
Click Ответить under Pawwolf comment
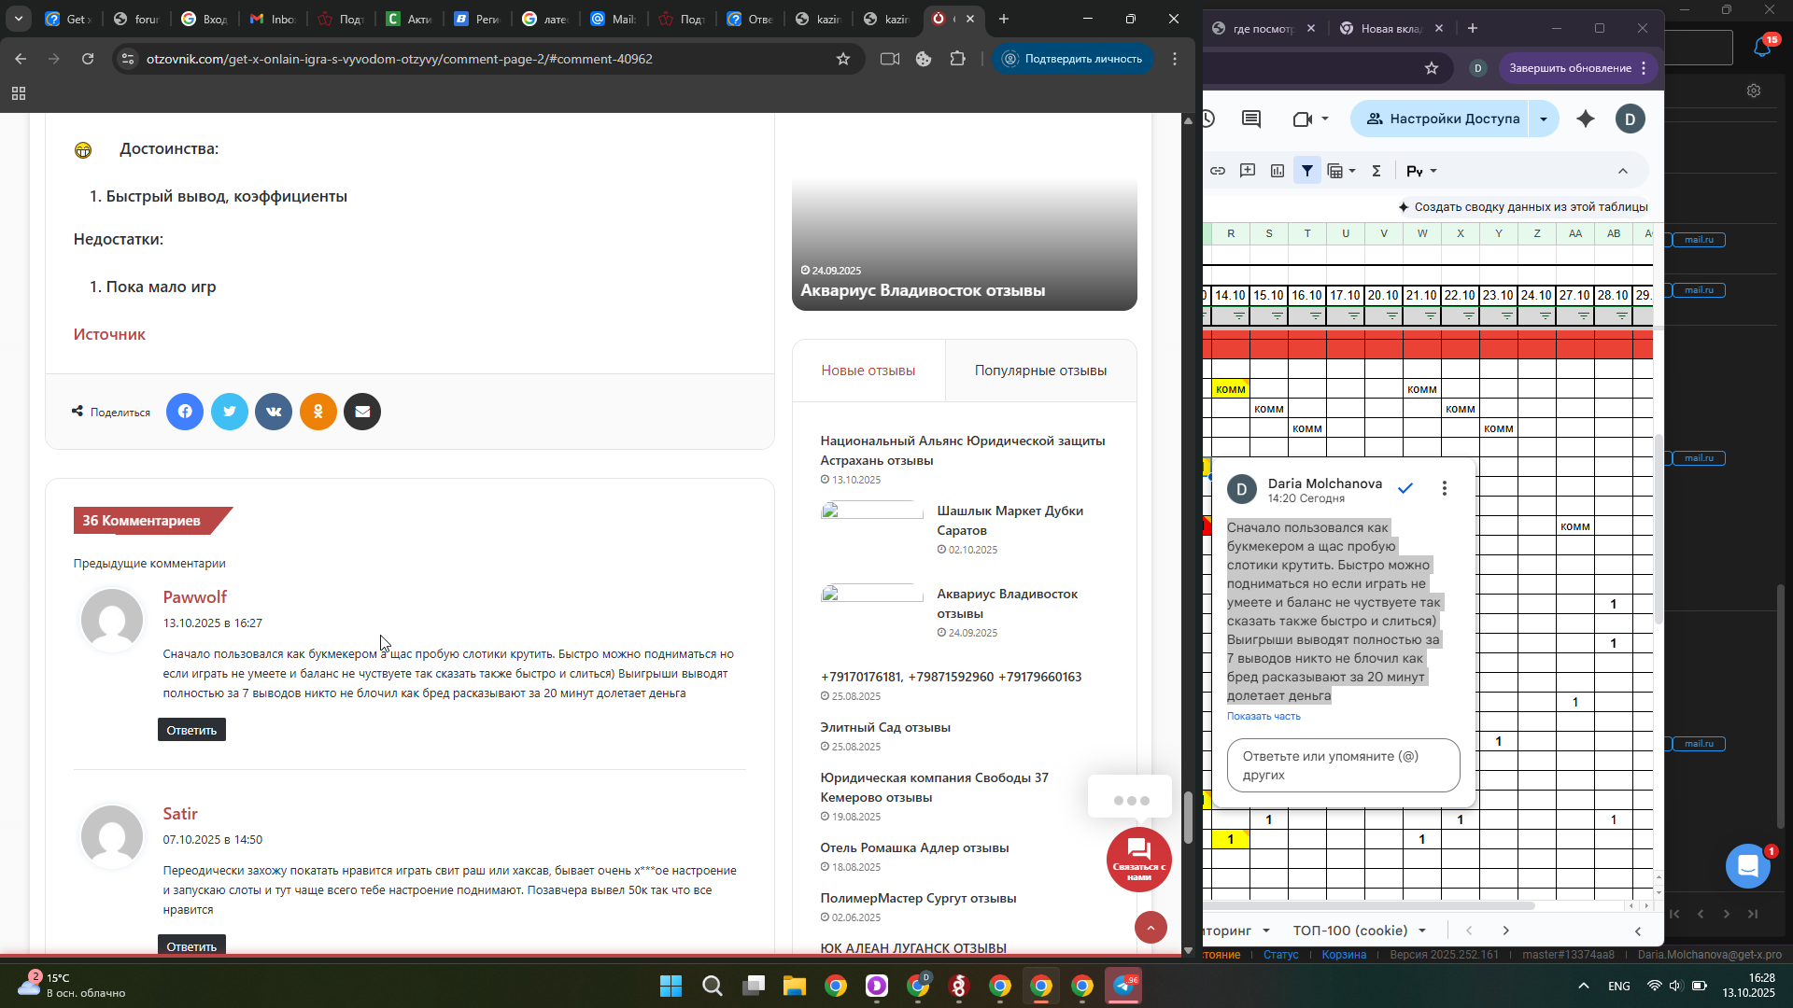191,730
